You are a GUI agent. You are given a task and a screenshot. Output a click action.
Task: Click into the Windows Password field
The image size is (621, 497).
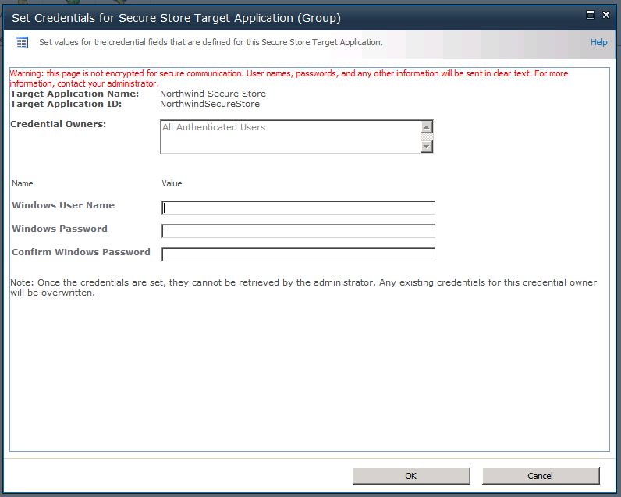pyautogui.click(x=298, y=231)
